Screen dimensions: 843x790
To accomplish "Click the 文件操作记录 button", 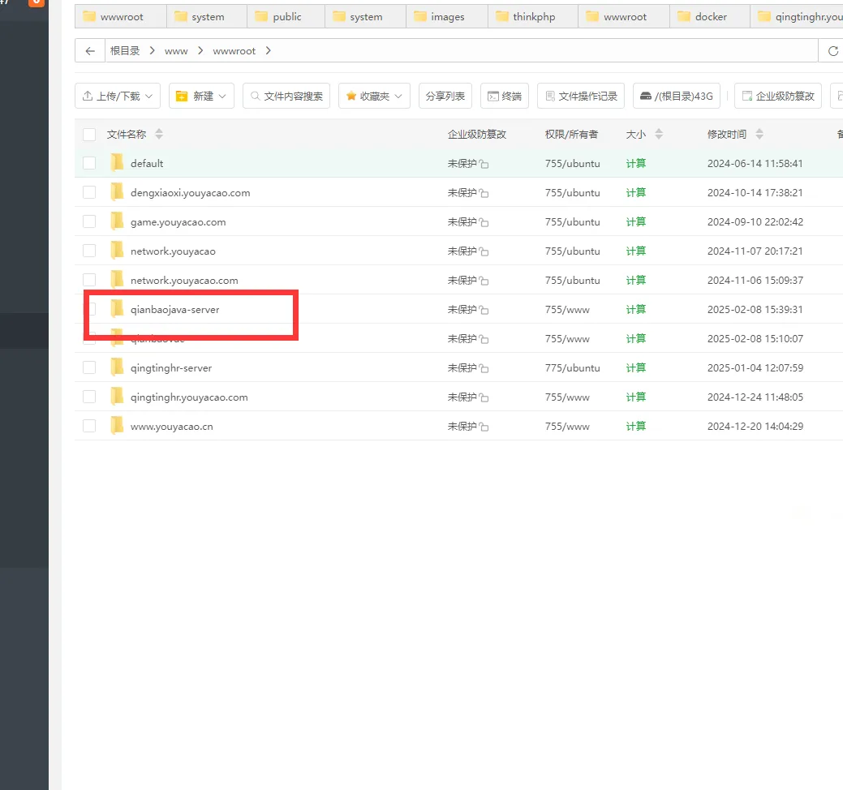I will [x=580, y=96].
